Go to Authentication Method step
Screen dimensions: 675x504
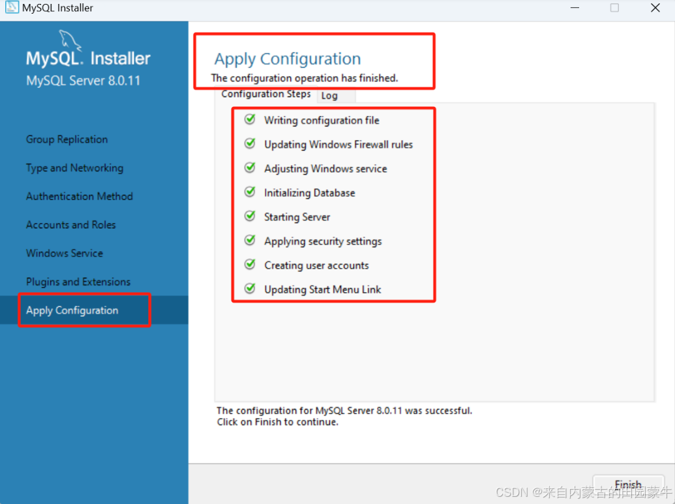[x=79, y=196]
